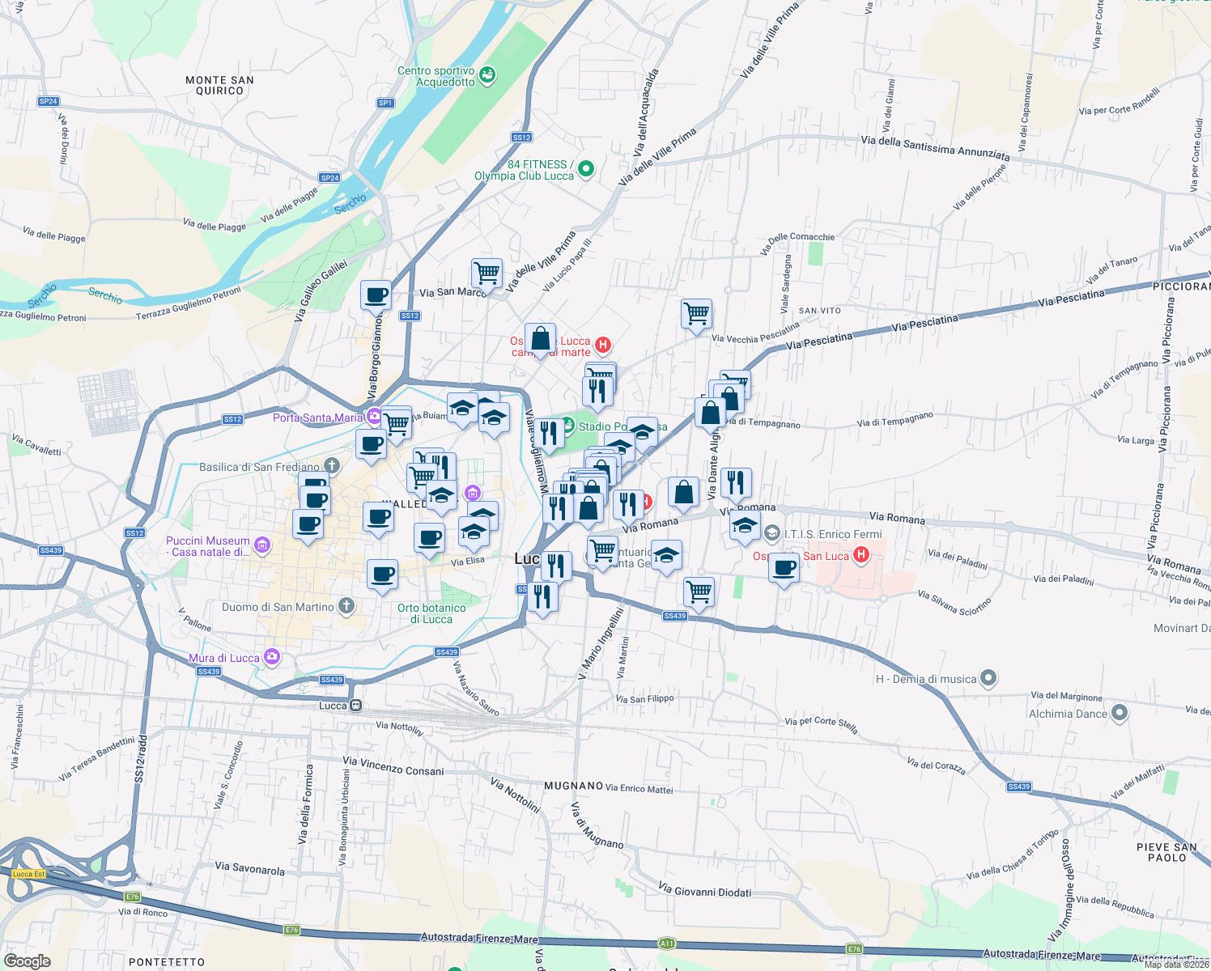Click the fork-and-knife marker near Santuario Santa Gemma
This screenshot has height=971, width=1211.
click(x=557, y=564)
